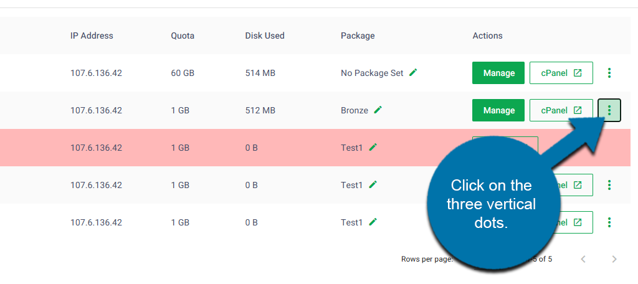
Task: Edit Test1 package in the bottom row
Action: (x=373, y=222)
